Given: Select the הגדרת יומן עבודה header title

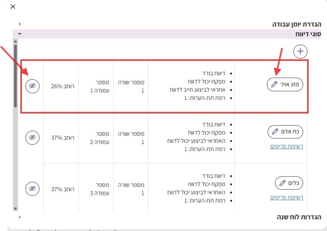Looking at the screenshot, I should (x=296, y=24).
